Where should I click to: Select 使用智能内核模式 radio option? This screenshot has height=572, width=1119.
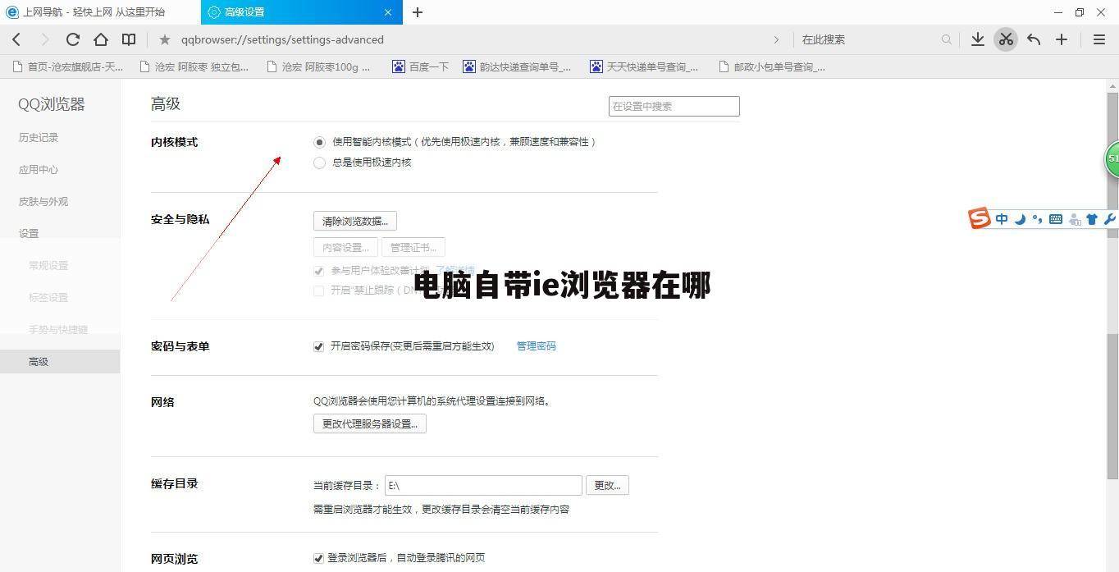(320, 142)
